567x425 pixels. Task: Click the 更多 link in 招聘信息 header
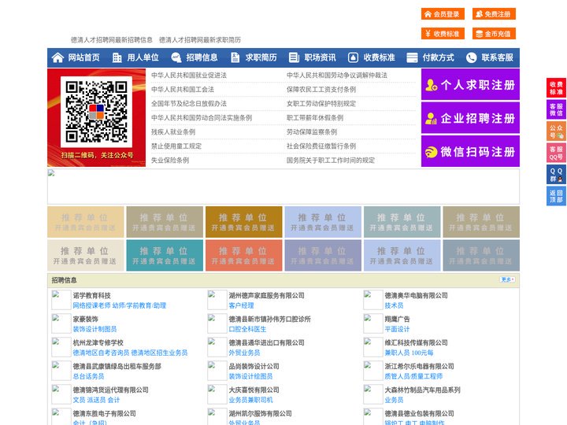(x=507, y=279)
